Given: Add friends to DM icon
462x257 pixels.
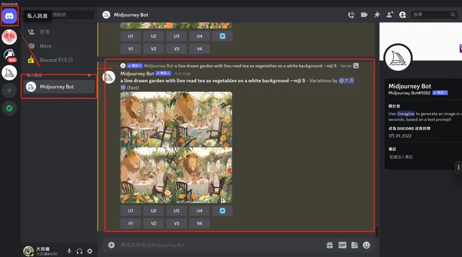Looking at the screenshot, I should (x=390, y=15).
